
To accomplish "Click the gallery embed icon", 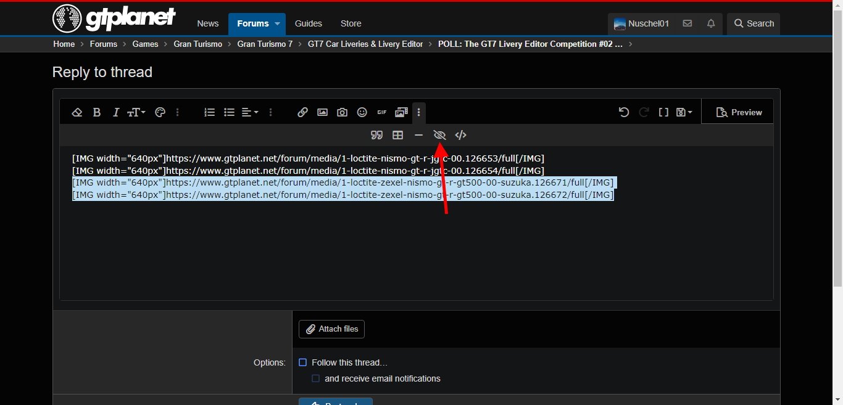I will pos(402,112).
